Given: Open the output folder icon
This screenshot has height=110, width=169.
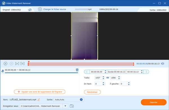Looking at the screenshot, I should click(72, 106).
